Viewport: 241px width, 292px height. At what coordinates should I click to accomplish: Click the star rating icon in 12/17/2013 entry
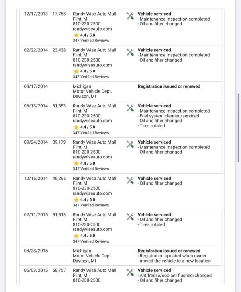pos(76,35)
